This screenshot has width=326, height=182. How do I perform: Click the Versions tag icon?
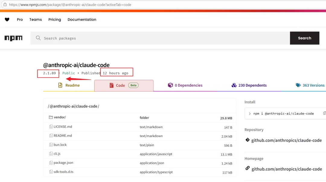pos(298,85)
